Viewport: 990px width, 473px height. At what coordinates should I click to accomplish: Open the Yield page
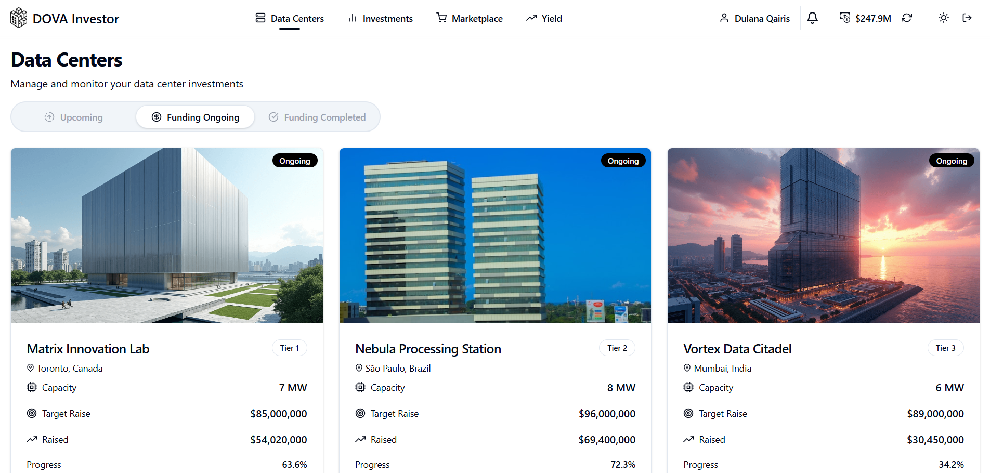click(543, 18)
